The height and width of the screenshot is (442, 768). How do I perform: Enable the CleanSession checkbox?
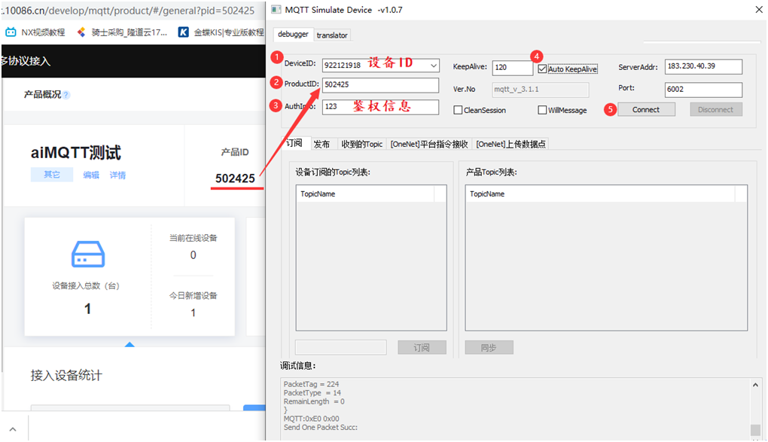click(458, 110)
